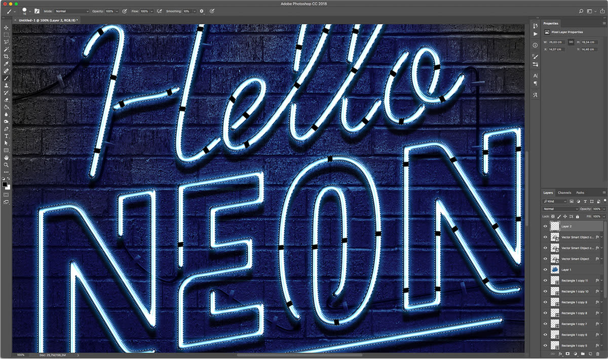Open the layer Fill dropdown arrow
The width and height of the screenshot is (608, 359).
(x=603, y=216)
